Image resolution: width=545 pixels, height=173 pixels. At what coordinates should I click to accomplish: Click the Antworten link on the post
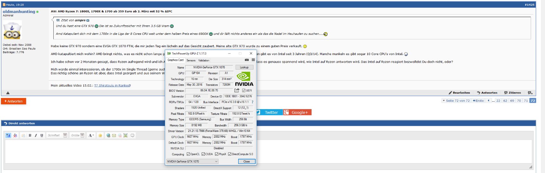[487, 93]
